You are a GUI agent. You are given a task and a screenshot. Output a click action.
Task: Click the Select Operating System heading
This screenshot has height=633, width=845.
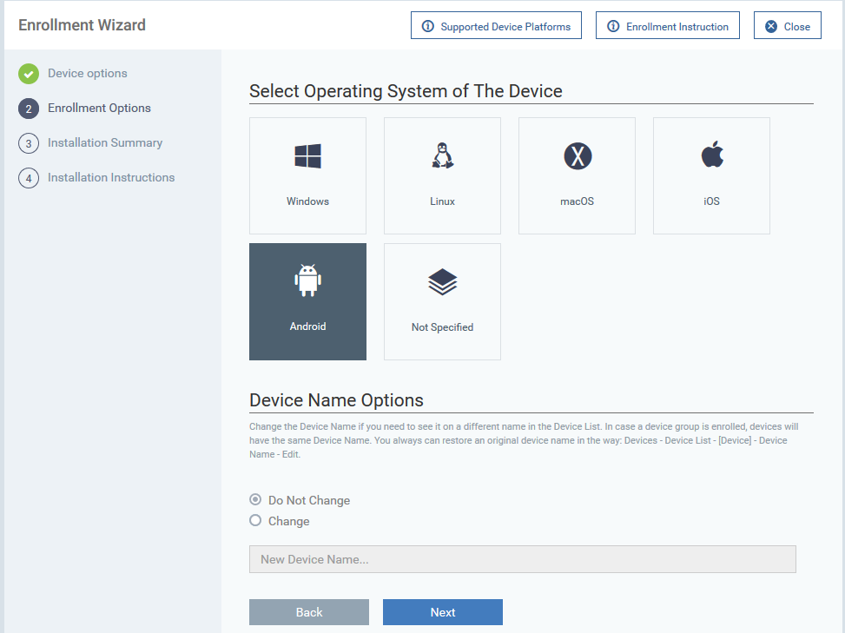[x=406, y=91]
